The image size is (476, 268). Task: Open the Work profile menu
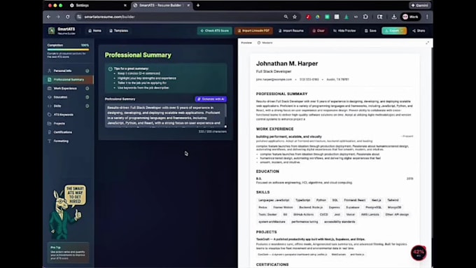410,17
